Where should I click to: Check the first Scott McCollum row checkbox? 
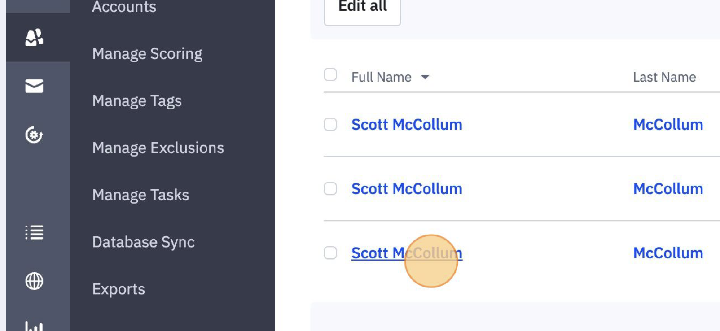(330, 124)
